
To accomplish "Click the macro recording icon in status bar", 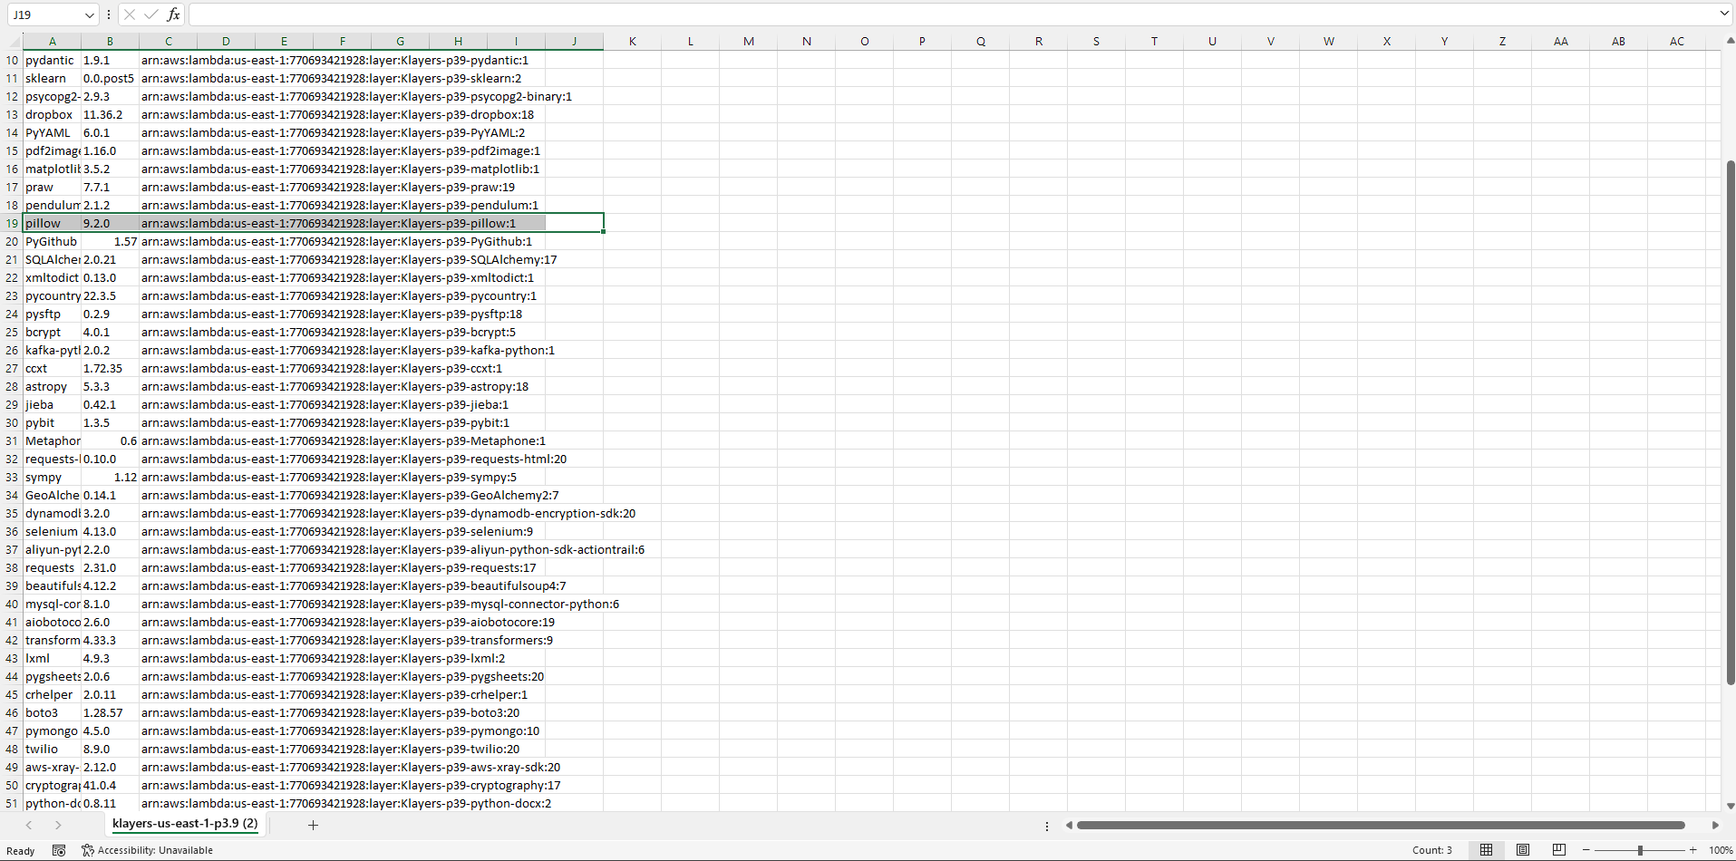I will [x=59, y=850].
